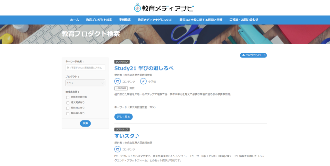Open 事例検索 in the navigation bar
Viewport: 330px width, 166px height.
[125, 20]
